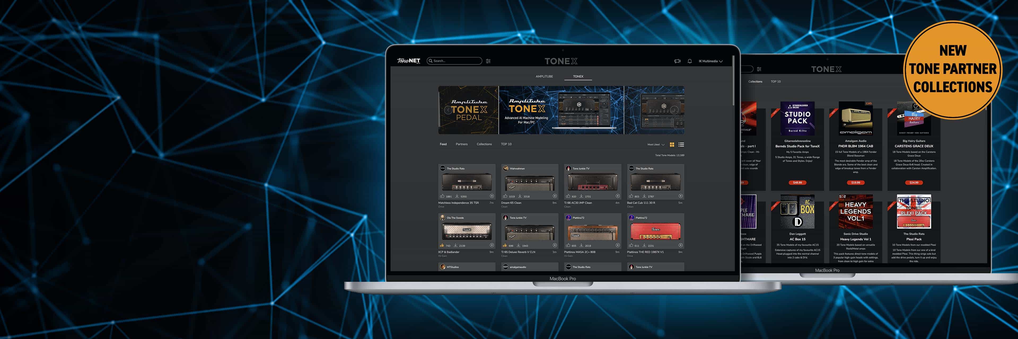Play preview of Bad Cat Cub 111 30 R
1018x339 pixels.
[x=681, y=196]
